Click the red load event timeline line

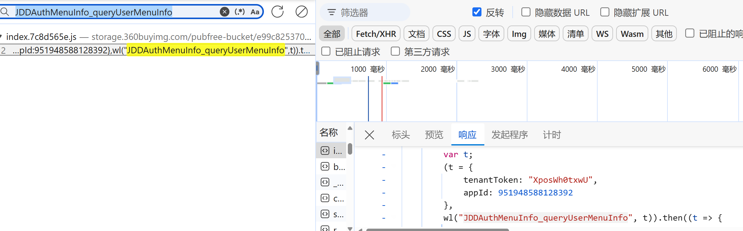click(382, 99)
